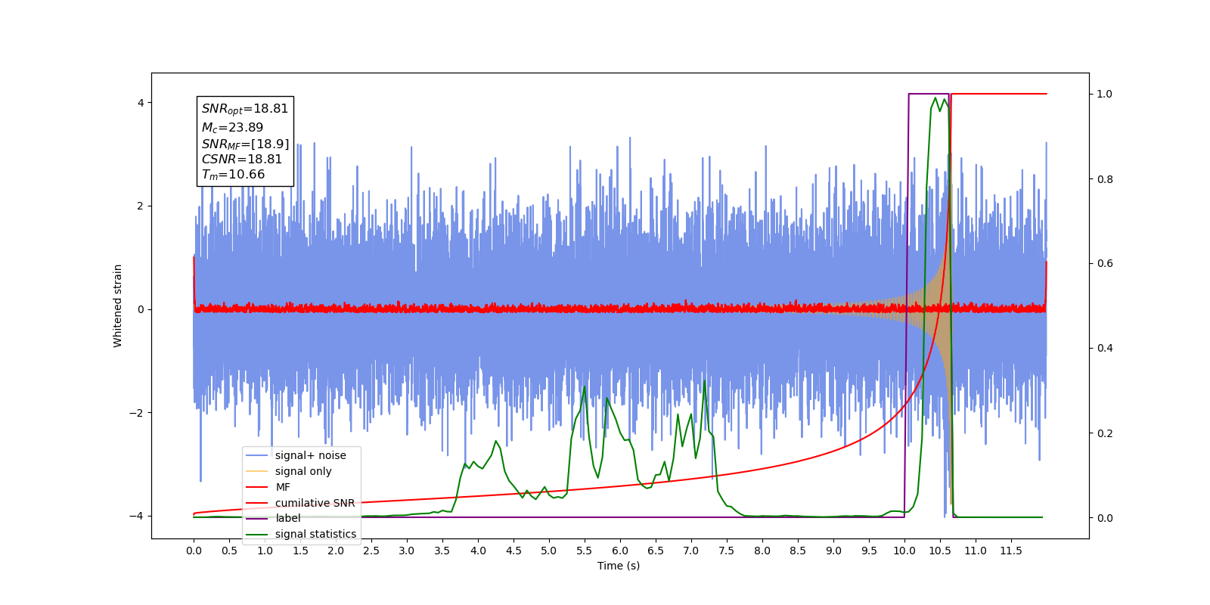Viewport: 1210px width, 605px height.
Task: Click the x-axis tick label 2.5
Action: 371,551
